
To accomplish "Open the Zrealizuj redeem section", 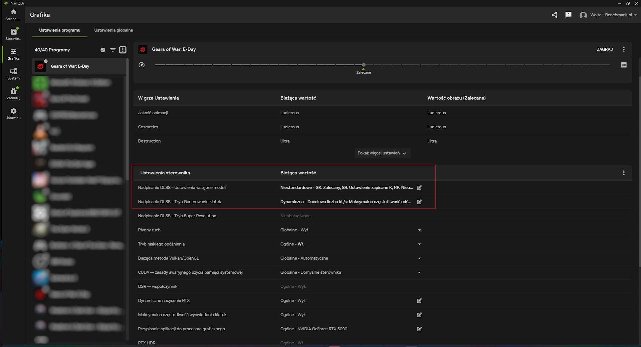I will [x=13, y=93].
